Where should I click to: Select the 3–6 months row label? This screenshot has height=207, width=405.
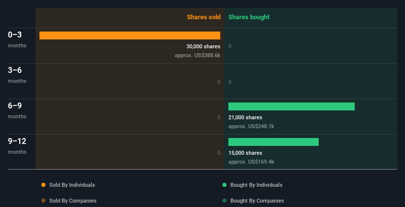click(x=17, y=74)
